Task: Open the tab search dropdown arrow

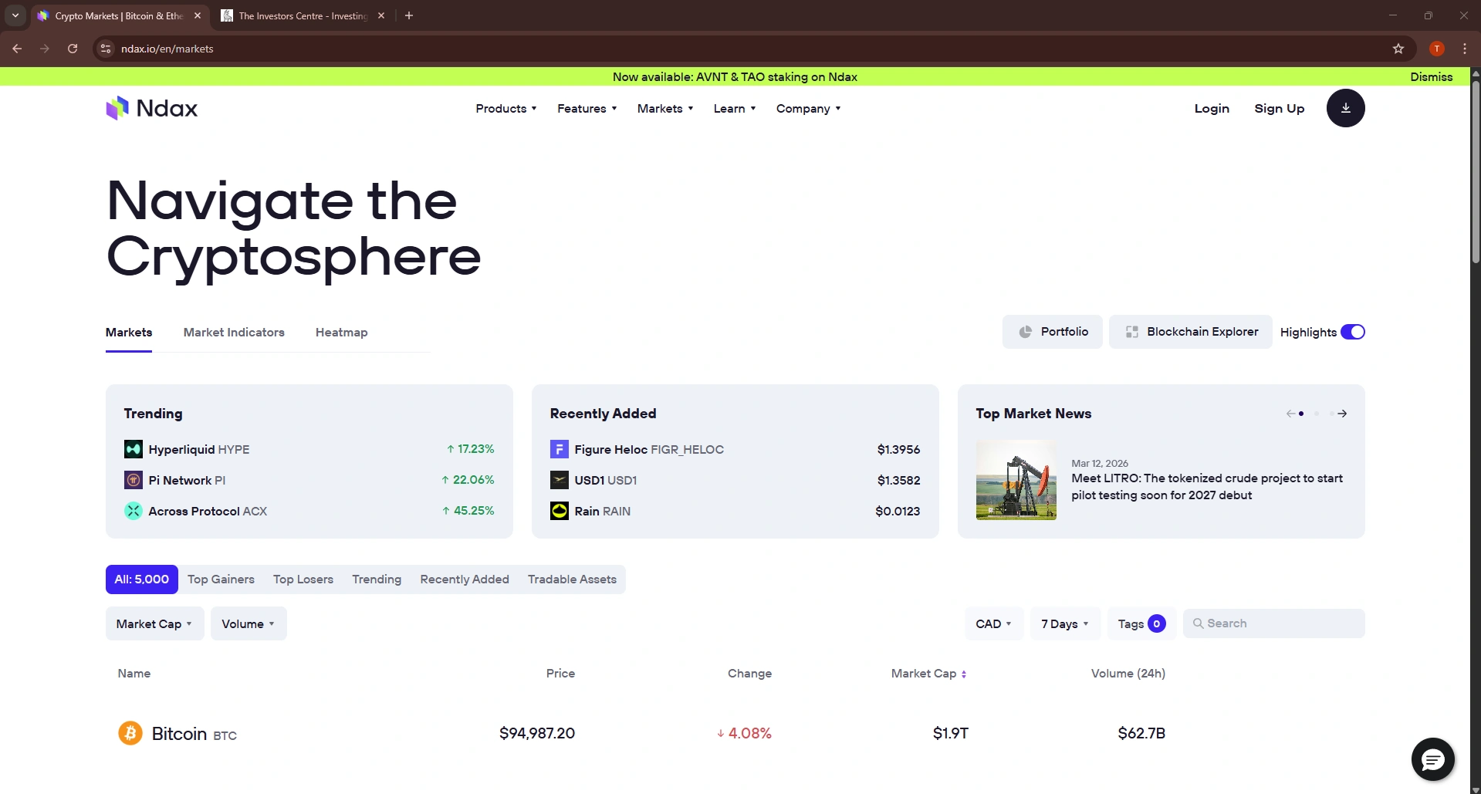Action: pyautogui.click(x=15, y=15)
